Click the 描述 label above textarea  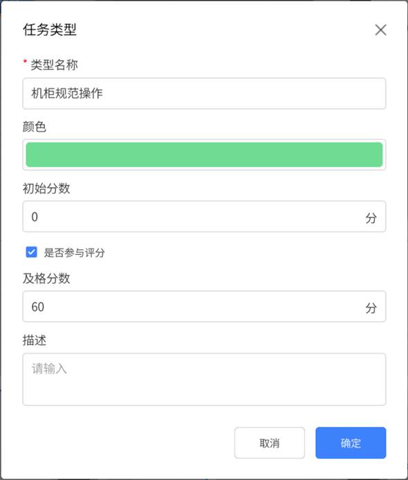pyautogui.click(x=35, y=340)
